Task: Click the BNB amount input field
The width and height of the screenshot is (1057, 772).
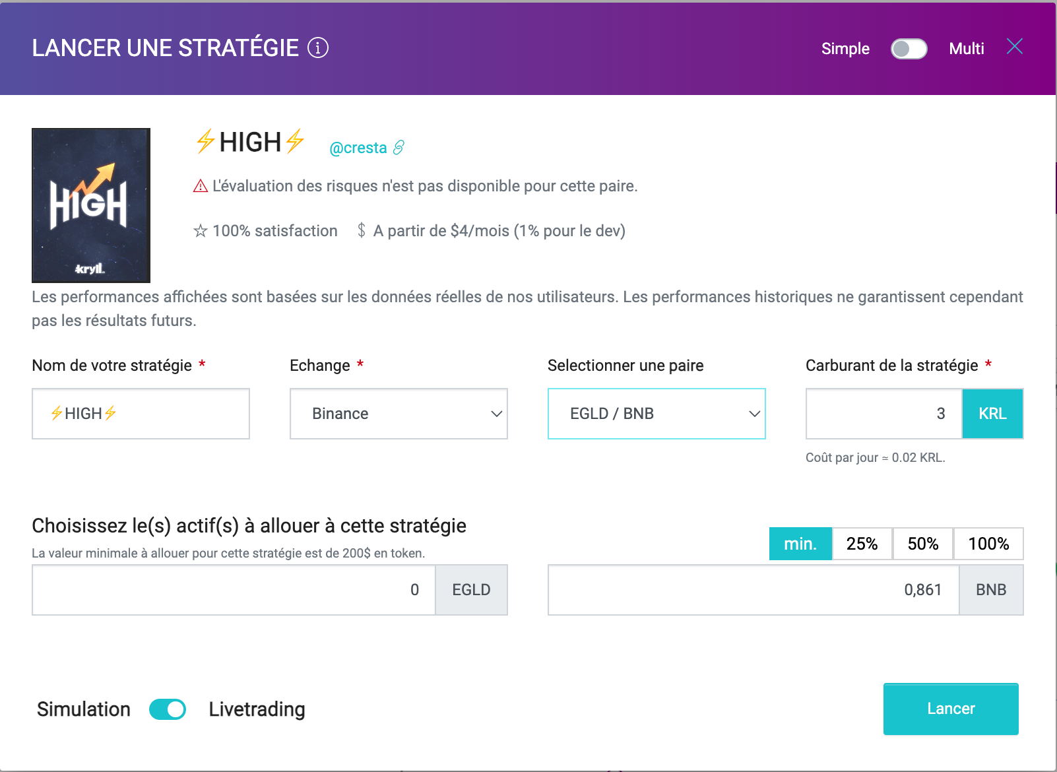Action: [753, 590]
